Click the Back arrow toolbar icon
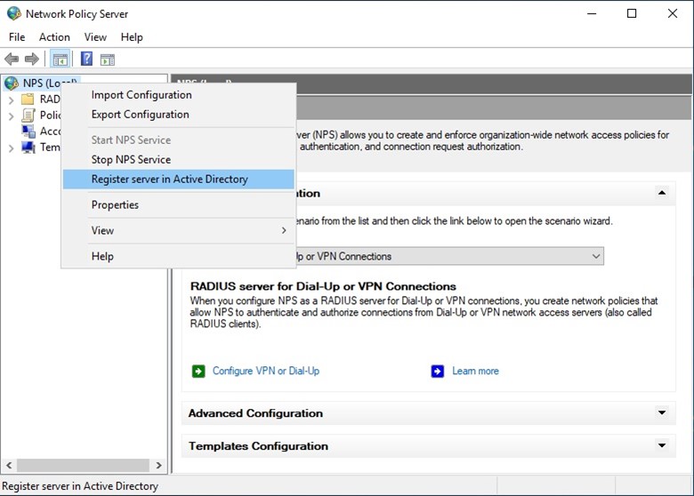694x496 pixels. click(12, 59)
